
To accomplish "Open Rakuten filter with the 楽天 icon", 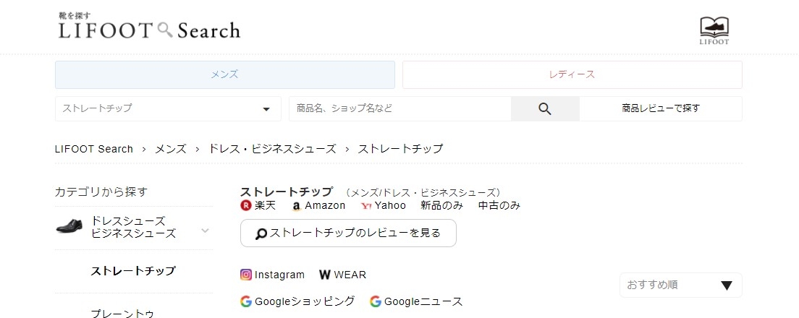I will [246, 205].
